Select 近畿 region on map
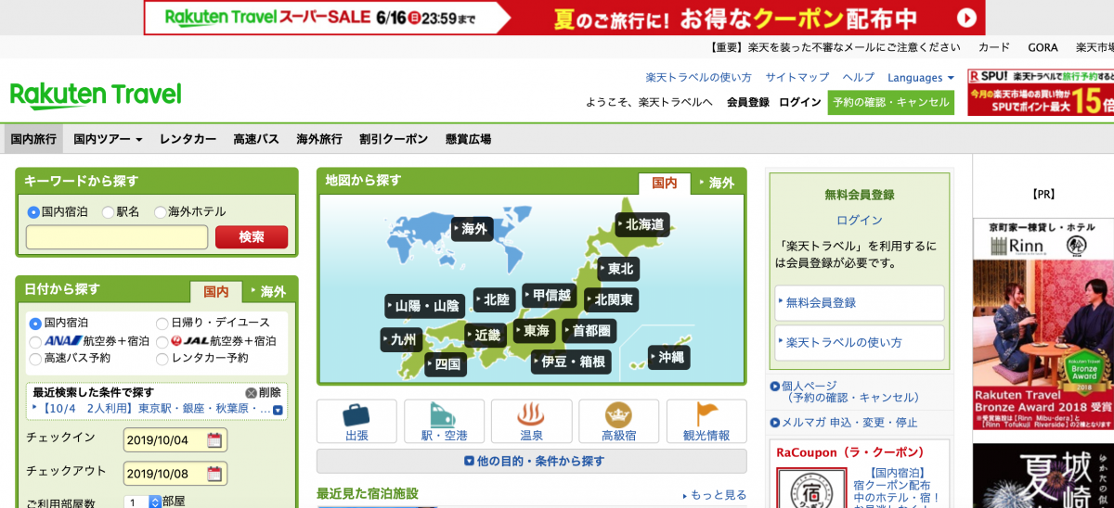The height and width of the screenshot is (508, 1114). 485,335
